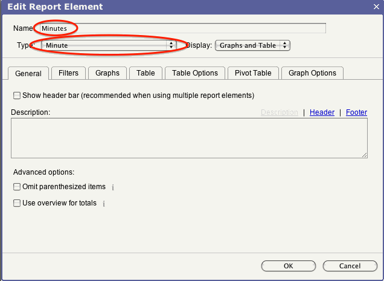Close the Edit Report Element dialog
The image size is (384, 281).
point(376,7)
